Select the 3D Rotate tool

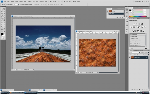click(2, 29)
